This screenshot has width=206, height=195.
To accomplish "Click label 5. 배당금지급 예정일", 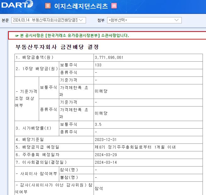I will click(37, 147).
